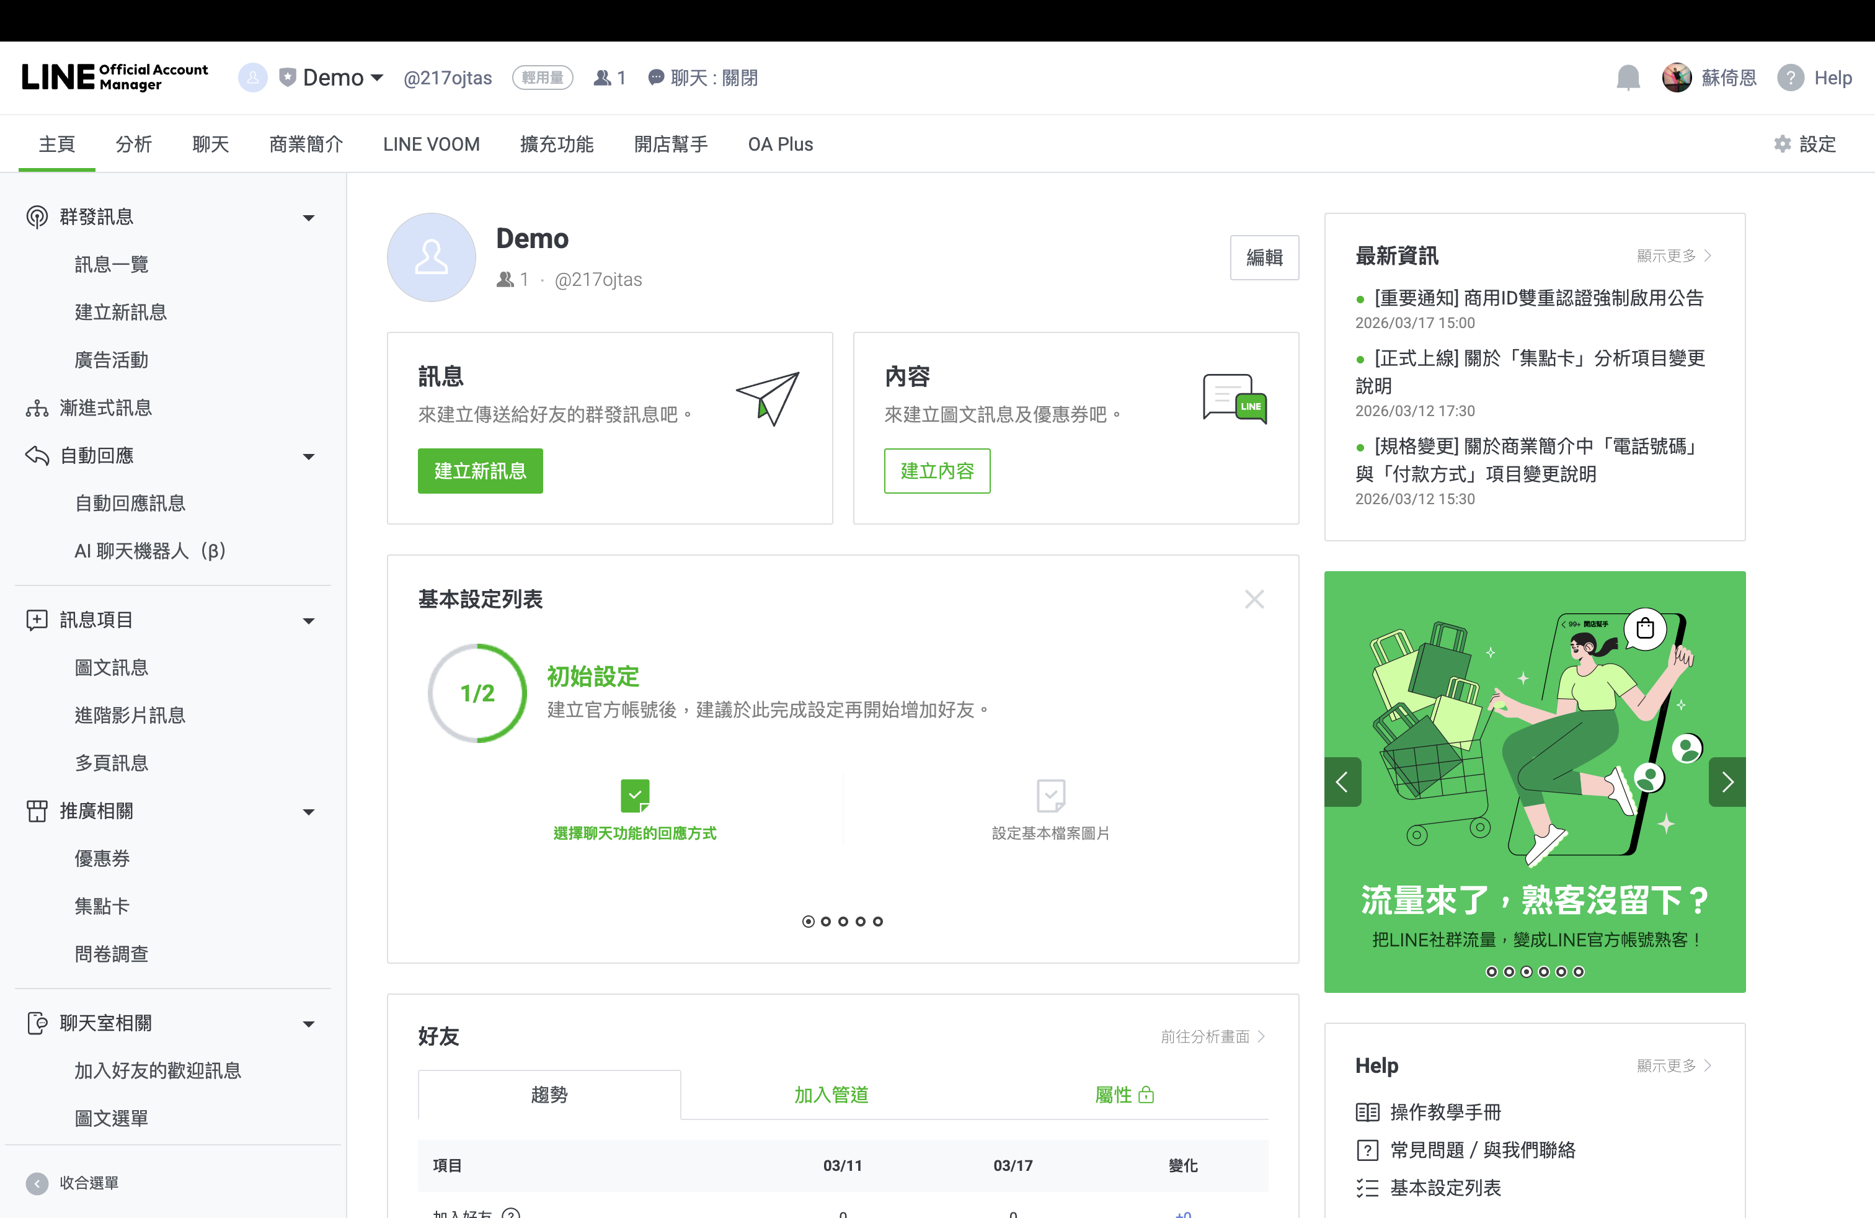
Task: Select the 自動回應 auto-reply icon
Action: tap(37, 455)
